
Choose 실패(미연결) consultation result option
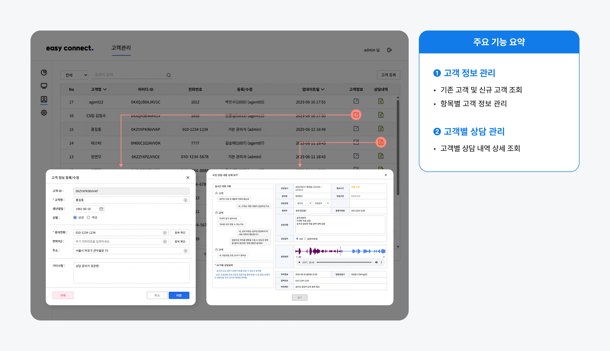click(x=305, y=239)
